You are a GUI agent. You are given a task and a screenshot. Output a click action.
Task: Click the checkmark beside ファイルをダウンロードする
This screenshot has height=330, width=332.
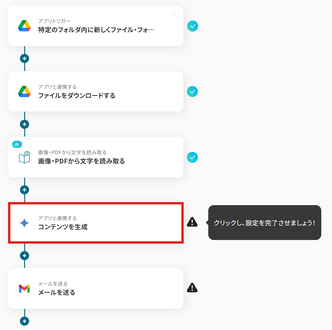click(x=192, y=92)
